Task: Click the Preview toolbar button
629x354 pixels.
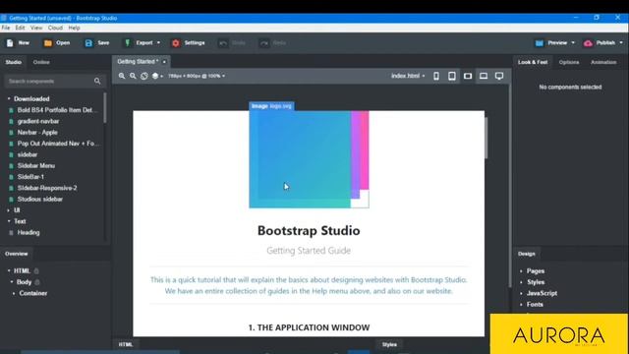Action: click(x=551, y=43)
